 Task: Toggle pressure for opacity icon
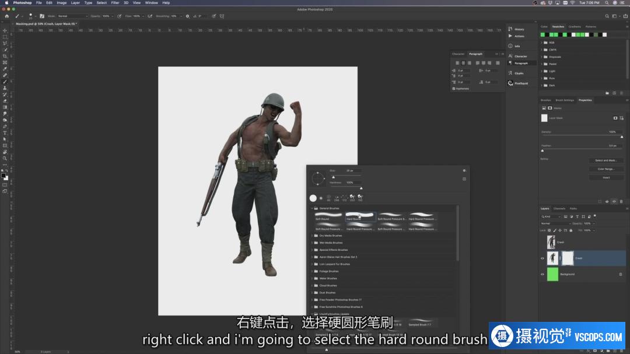point(120,16)
